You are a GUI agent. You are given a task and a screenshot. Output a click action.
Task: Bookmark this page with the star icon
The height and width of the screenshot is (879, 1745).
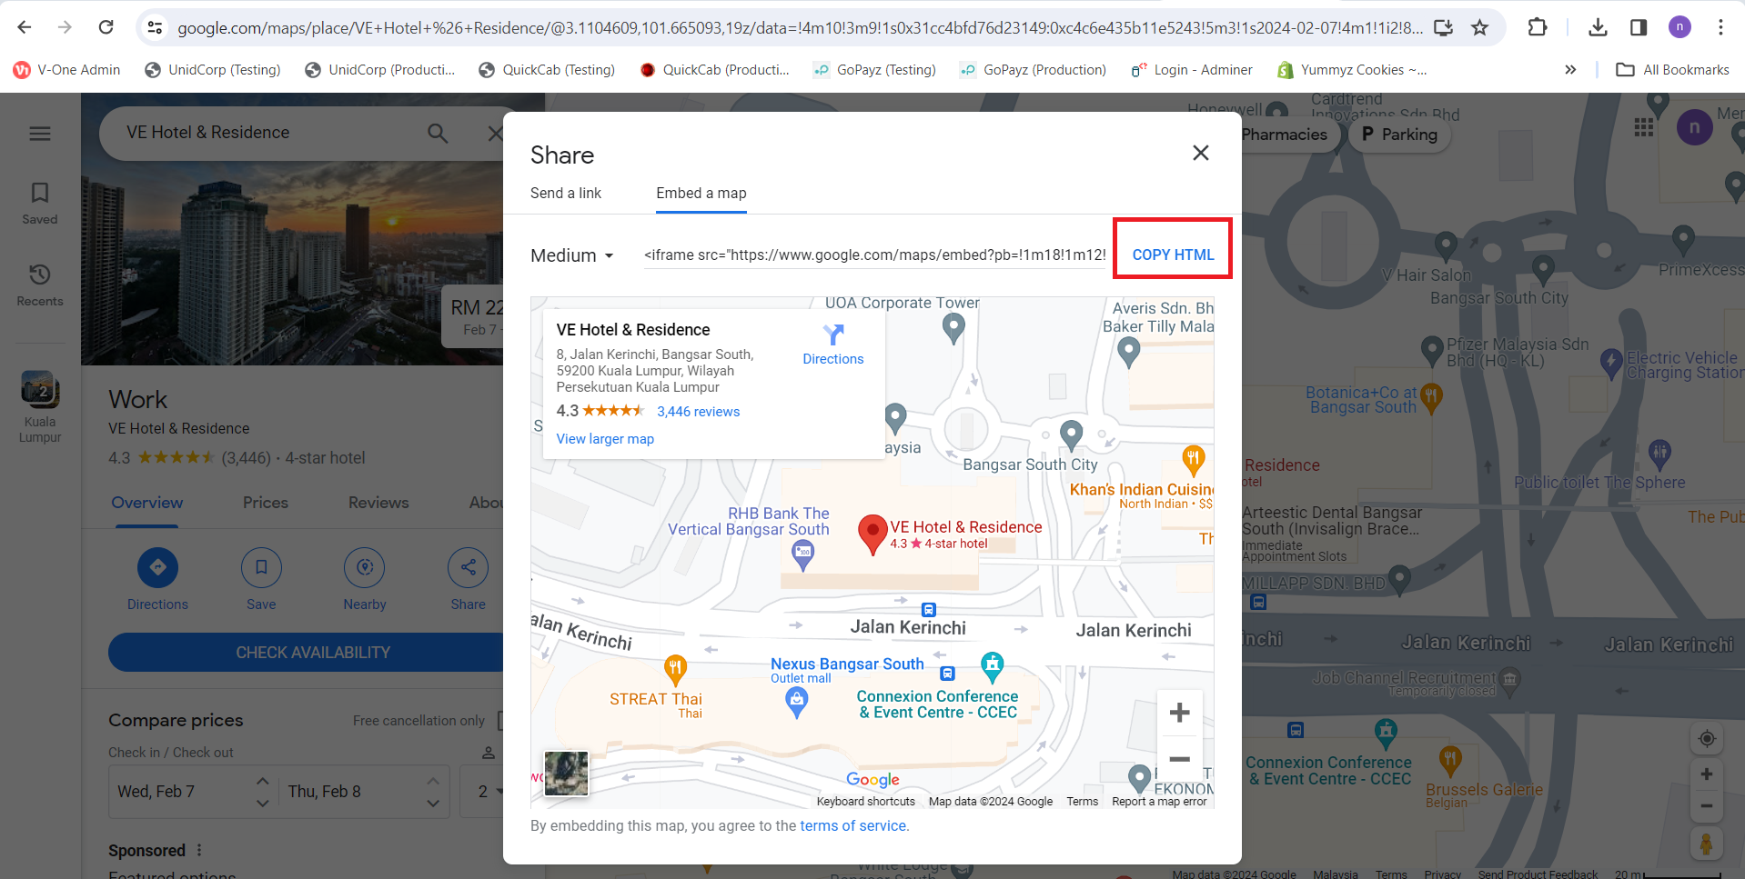coord(1480,27)
